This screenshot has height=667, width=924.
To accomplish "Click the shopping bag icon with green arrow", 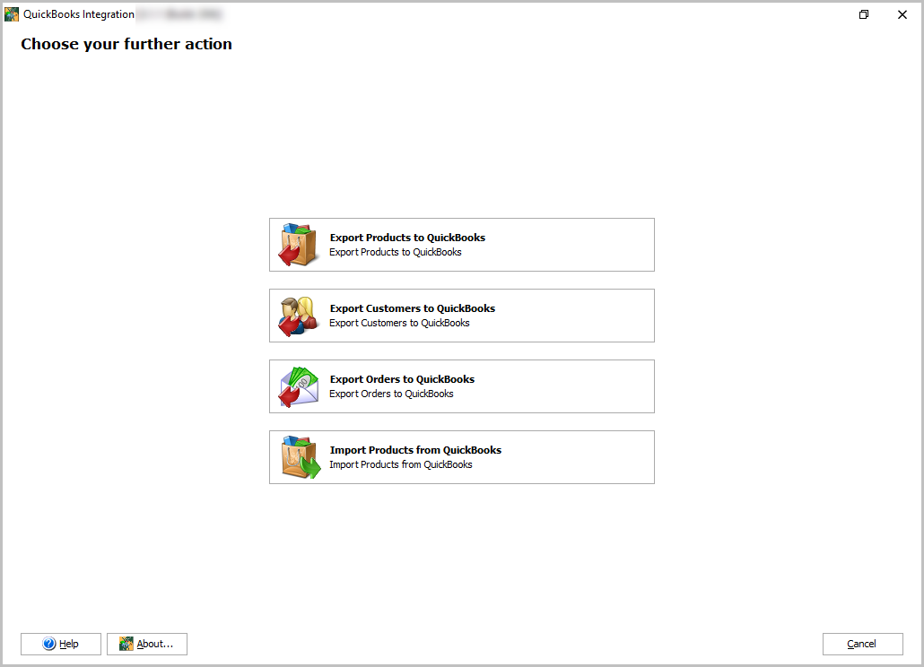I will point(301,457).
